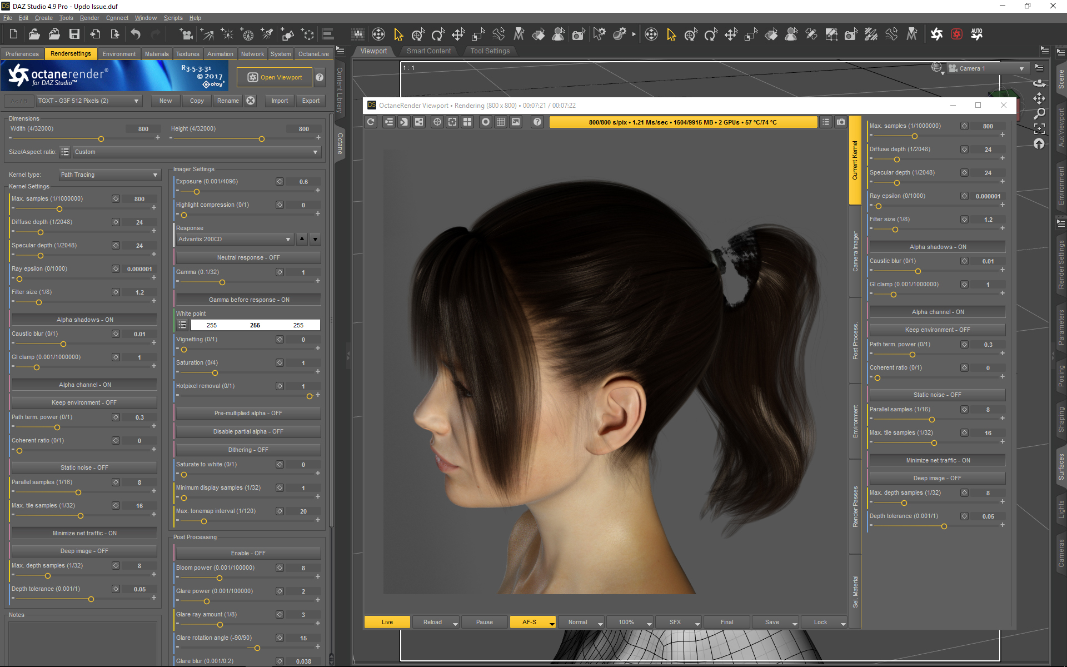The width and height of the screenshot is (1067, 667).
Task: Click the Undo arrow in main toolbar
Action: coord(136,34)
